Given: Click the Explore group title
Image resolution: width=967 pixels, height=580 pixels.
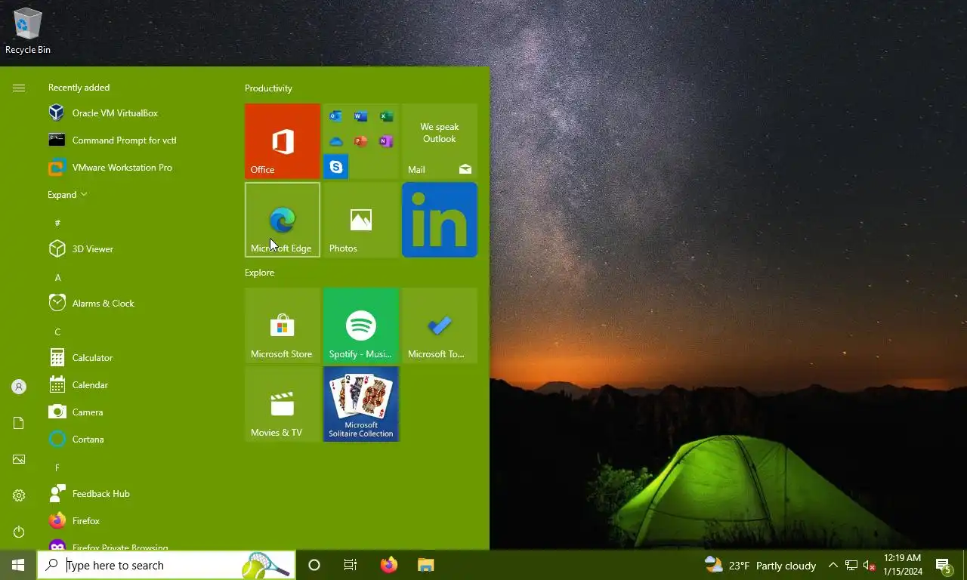Looking at the screenshot, I should [259, 273].
